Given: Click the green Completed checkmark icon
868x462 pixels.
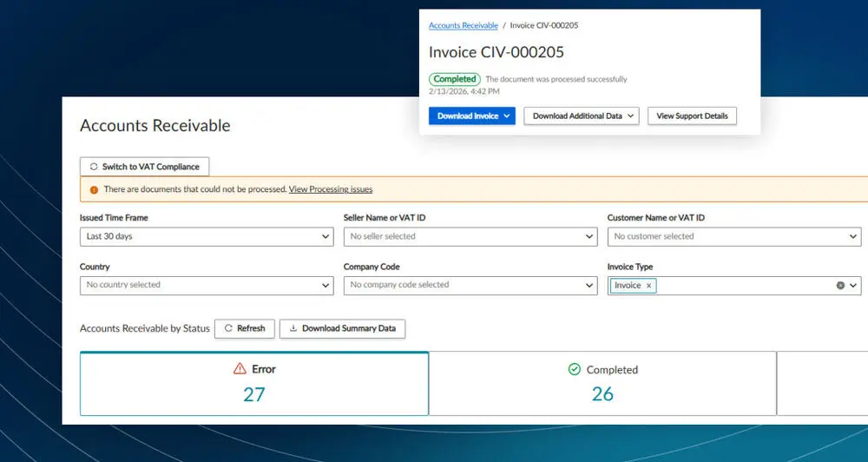Looking at the screenshot, I should tap(574, 369).
